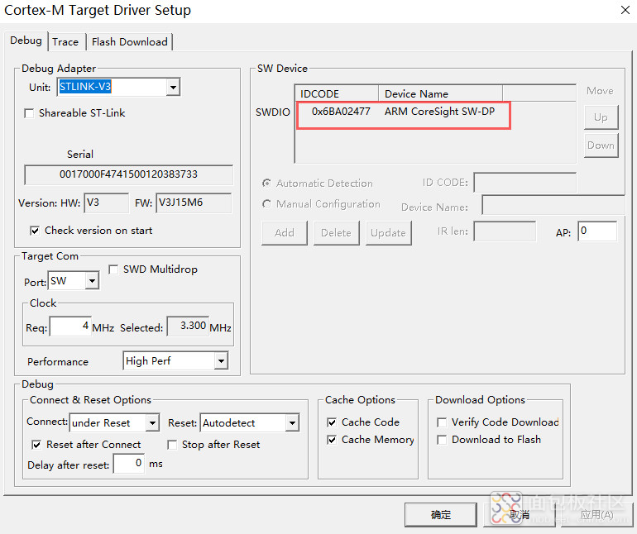Open the Connect mode dropdown

(x=151, y=423)
